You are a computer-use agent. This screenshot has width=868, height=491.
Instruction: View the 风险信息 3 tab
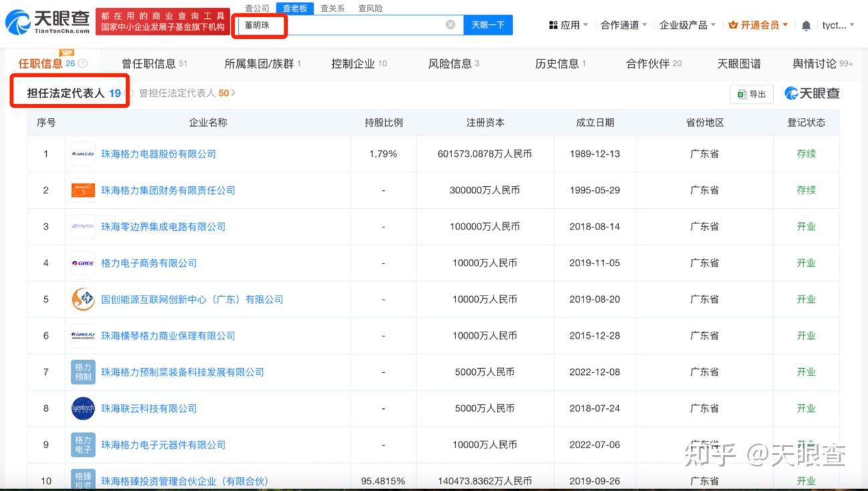[x=454, y=64]
